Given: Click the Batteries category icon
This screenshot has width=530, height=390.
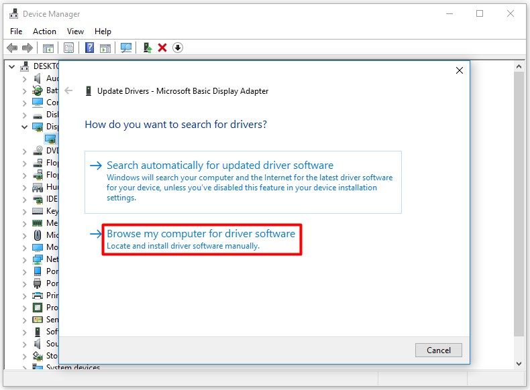Looking at the screenshot, I should pos(37,90).
